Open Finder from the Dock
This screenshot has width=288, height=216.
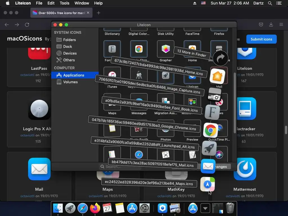point(58,208)
